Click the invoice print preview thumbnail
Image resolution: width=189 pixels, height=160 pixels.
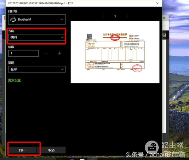115,52
